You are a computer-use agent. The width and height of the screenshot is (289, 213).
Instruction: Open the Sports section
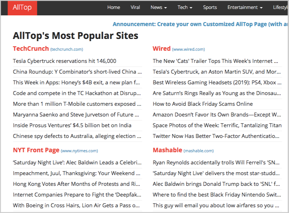[210, 8]
